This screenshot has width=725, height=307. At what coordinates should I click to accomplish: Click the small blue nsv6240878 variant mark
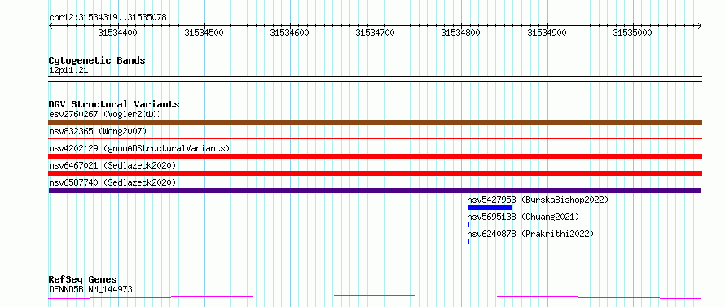[x=468, y=242]
